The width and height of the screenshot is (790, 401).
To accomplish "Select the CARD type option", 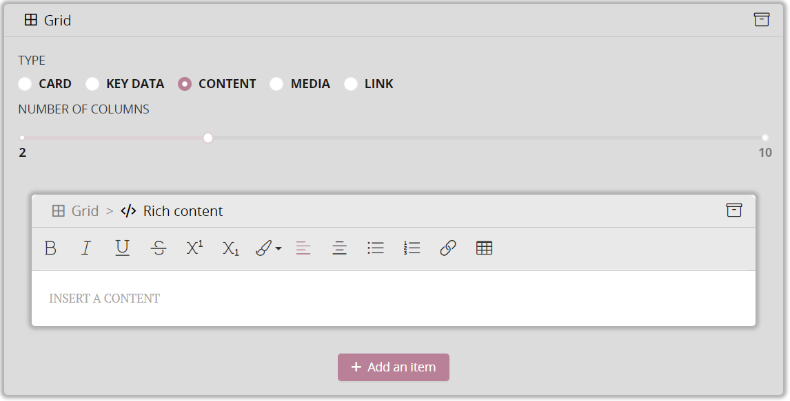I will (x=26, y=84).
